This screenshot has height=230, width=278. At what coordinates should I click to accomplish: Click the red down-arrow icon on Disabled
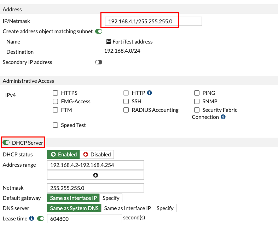coord(86,154)
